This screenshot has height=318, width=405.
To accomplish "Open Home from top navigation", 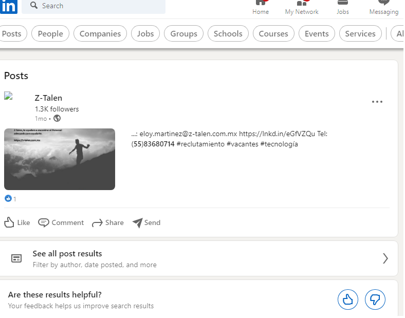I will [x=261, y=8].
